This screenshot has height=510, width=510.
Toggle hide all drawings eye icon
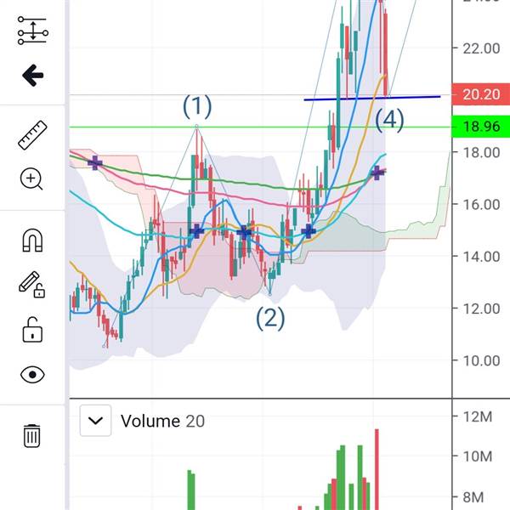tap(32, 374)
